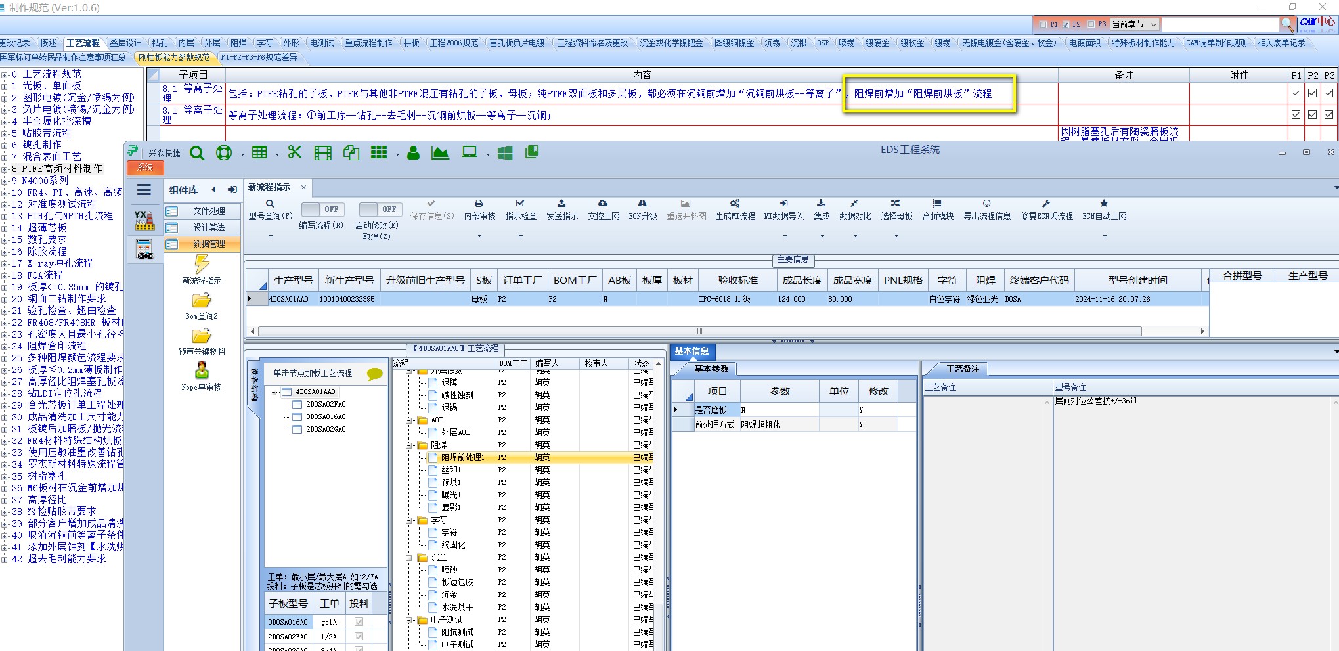Click the search magnifier beside the 制作规范 search box
This screenshot has height=651, width=1339.
click(1288, 24)
